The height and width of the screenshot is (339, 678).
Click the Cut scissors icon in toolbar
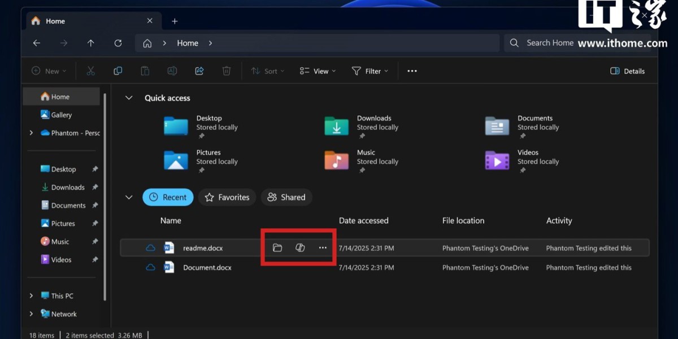pyautogui.click(x=90, y=71)
